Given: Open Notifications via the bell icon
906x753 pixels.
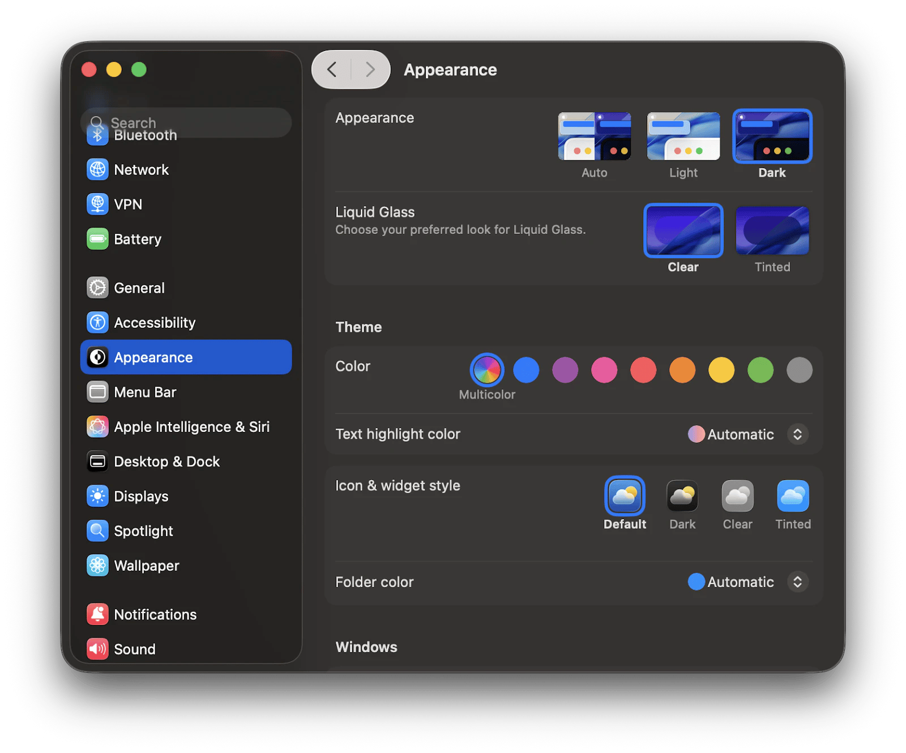Looking at the screenshot, I should point(97,614).
